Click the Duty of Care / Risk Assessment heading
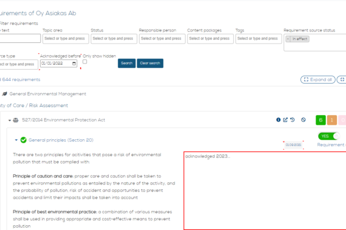The width and height of the screenshot is (346, 230). pyautogui.click(x=34, y=105)
